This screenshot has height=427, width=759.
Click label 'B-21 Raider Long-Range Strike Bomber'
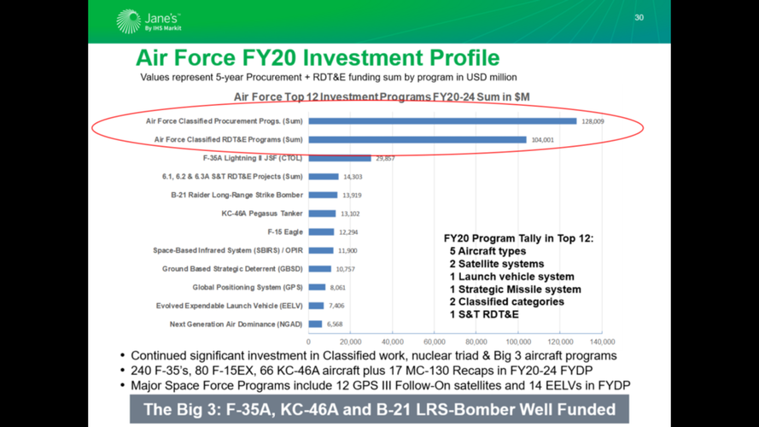[236, 195]
